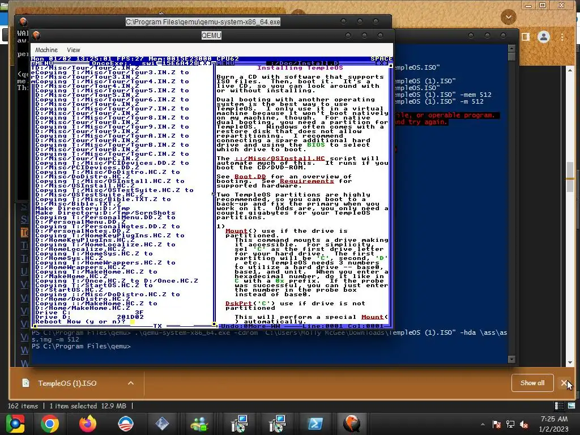Click the QEMU window logo icon
Screen dimensions: 580x435
click(36, 36)
